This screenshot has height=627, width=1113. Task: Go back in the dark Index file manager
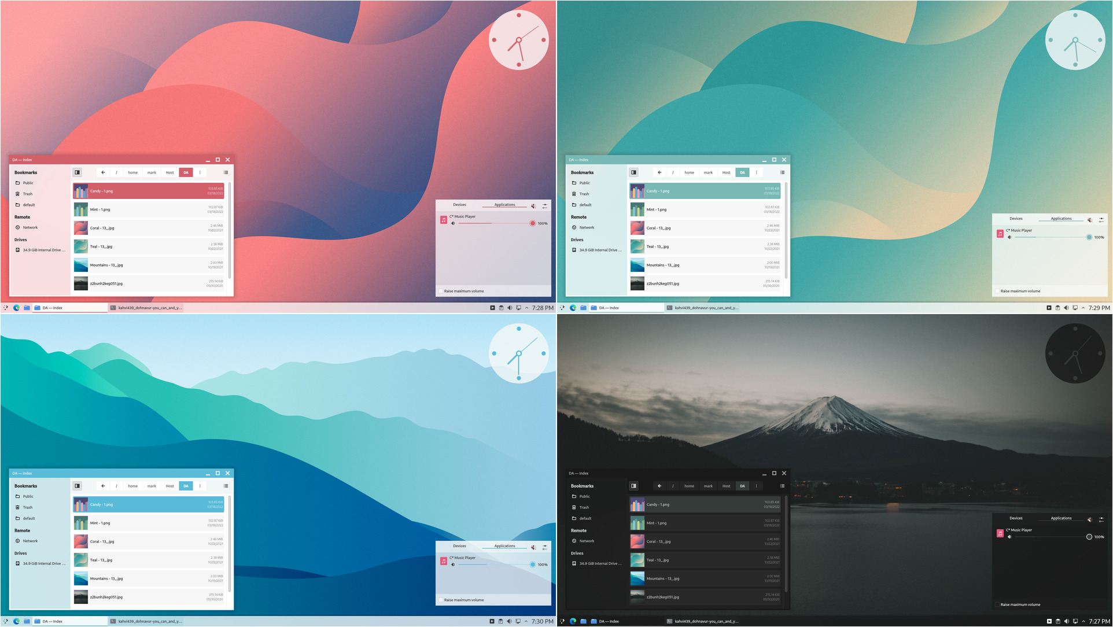659,486
